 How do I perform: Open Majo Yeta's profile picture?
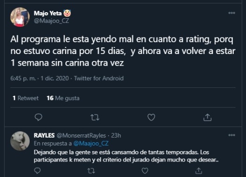pos(20,17)
